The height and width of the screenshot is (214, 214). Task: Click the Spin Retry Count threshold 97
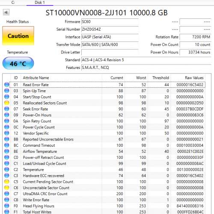[x=166, y=121]
